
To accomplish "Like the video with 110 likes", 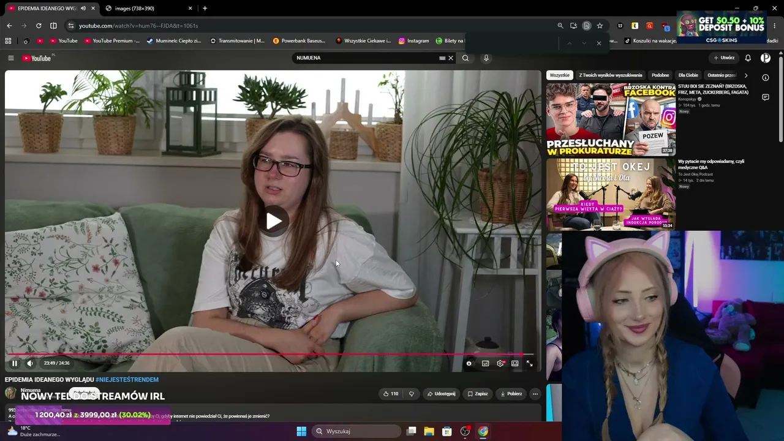I will pyautogui.click(x=390, y=394).
